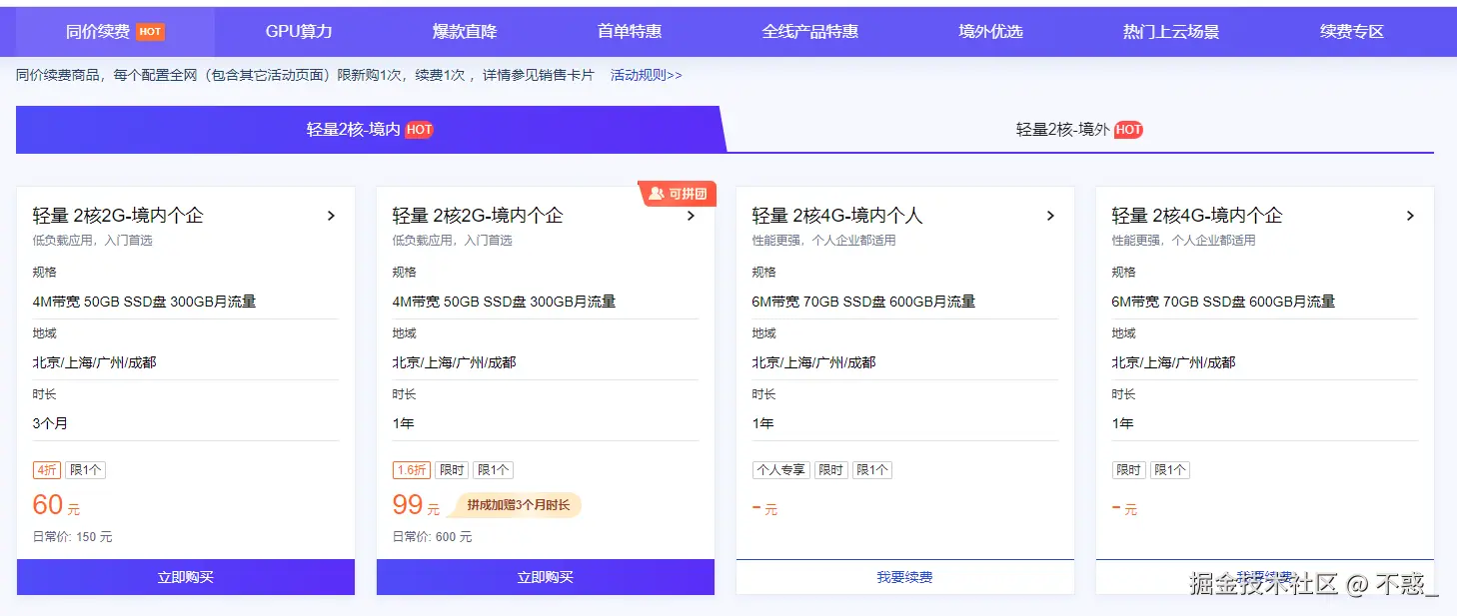
Task: Open the GPU算力 menu item
Action: coord(298,31)
